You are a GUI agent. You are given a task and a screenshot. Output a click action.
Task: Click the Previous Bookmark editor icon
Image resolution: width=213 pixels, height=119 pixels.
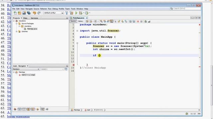click(119, 21)
